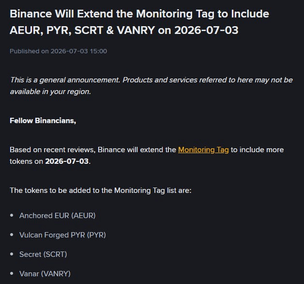Select the Vulcan Forged PYR (PYR) item
Image resolution: width=304 pixels, height=284 pixels.
[x=62, y=235]
